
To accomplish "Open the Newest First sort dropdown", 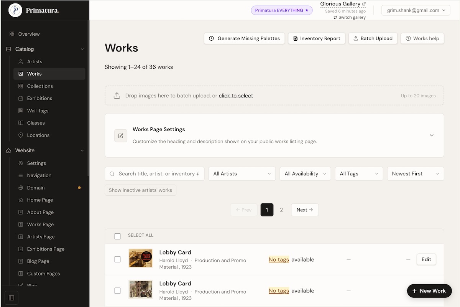I will point(416,173).
